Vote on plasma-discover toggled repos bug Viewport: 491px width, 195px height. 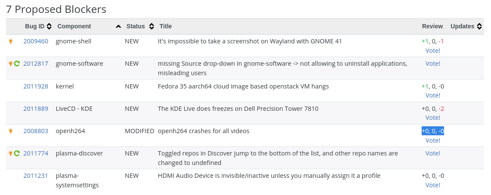433,153
